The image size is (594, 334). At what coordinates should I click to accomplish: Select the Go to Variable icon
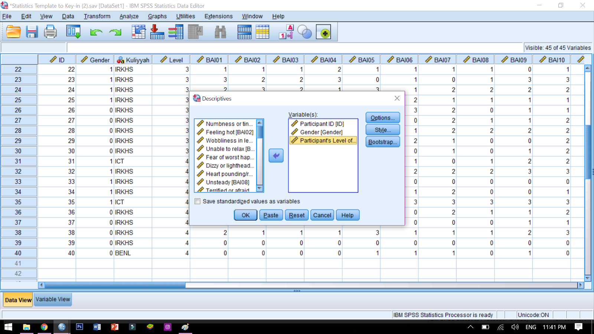[x=157, y=32]
